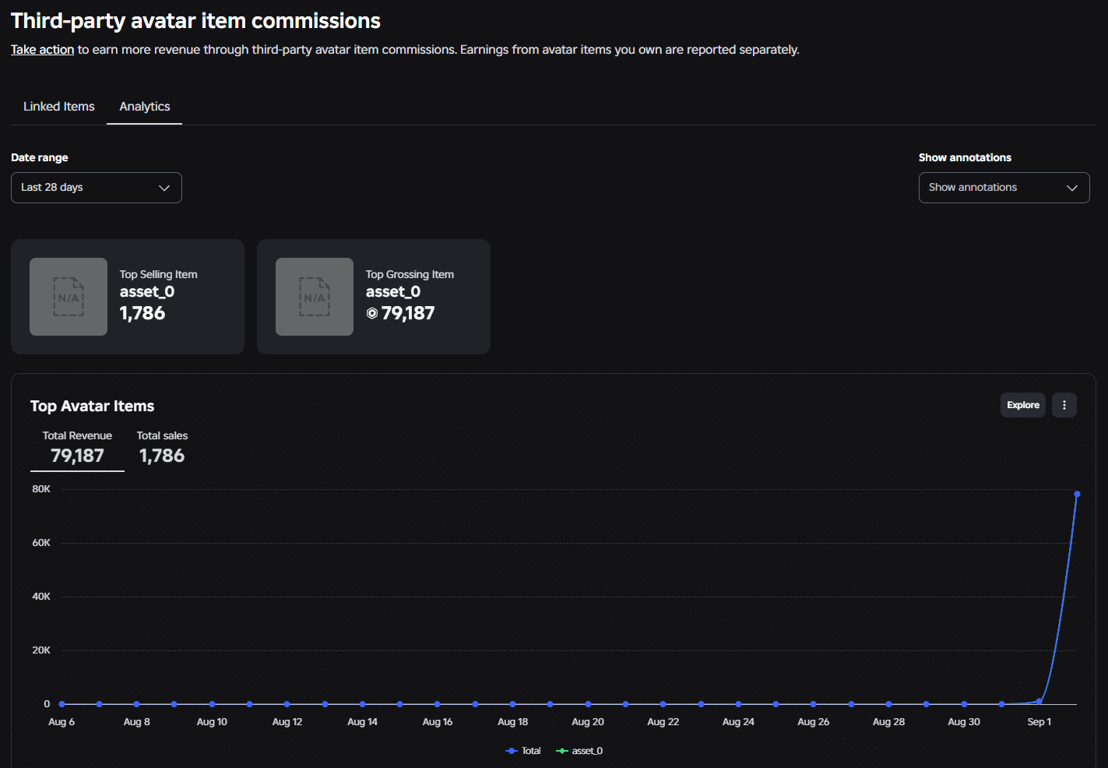
Task: Click the Sep 1 data point on chart
Action: click(x=1039, y=701)
